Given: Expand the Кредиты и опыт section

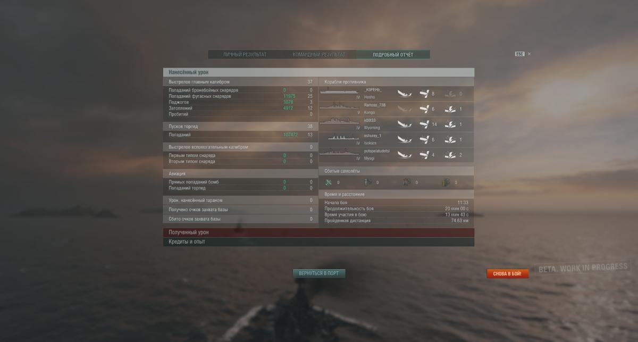Looking at the screenshot, I should pyautogui.click(x=318, y=242).
